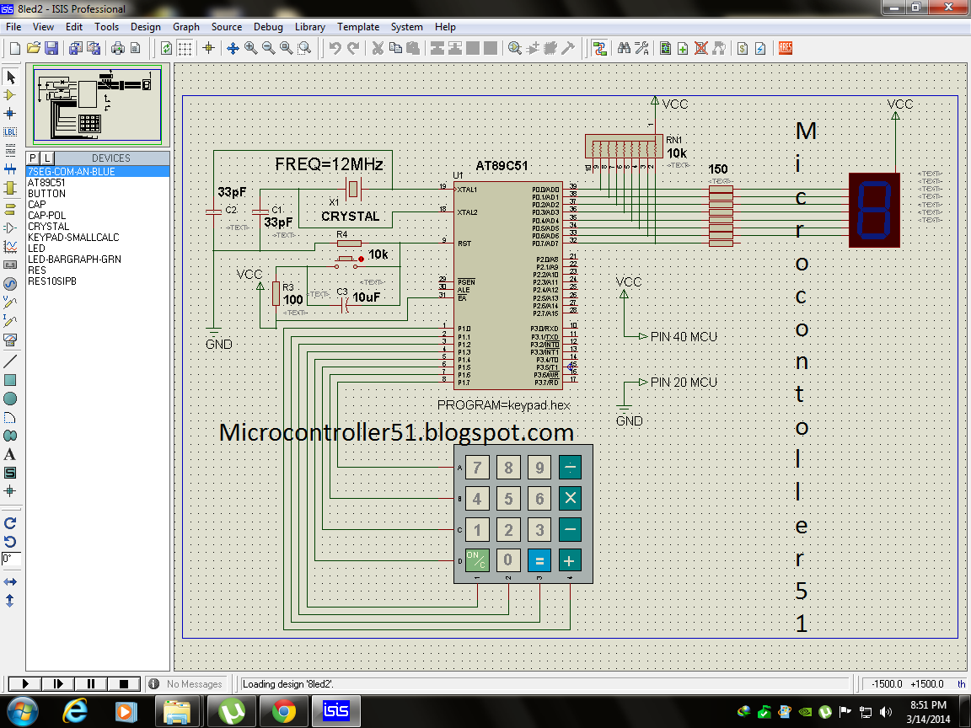Select the Wire label LBL tool

[x=10, y=131]
